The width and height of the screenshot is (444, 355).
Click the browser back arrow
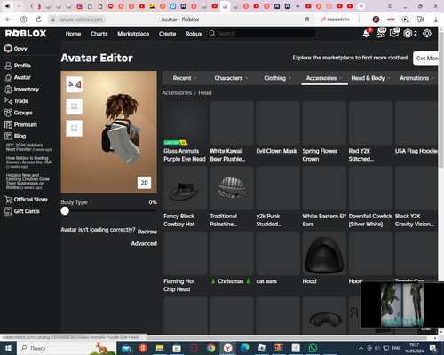point(8,20)
